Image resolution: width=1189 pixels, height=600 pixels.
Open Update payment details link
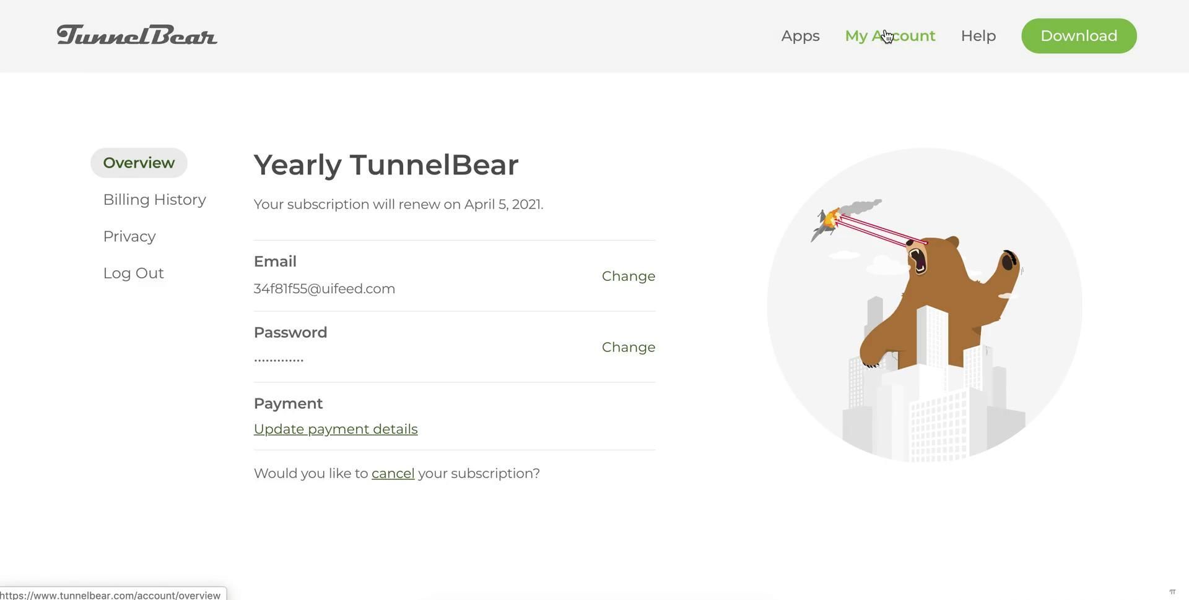pyautogui.click(x=336, y=429)
